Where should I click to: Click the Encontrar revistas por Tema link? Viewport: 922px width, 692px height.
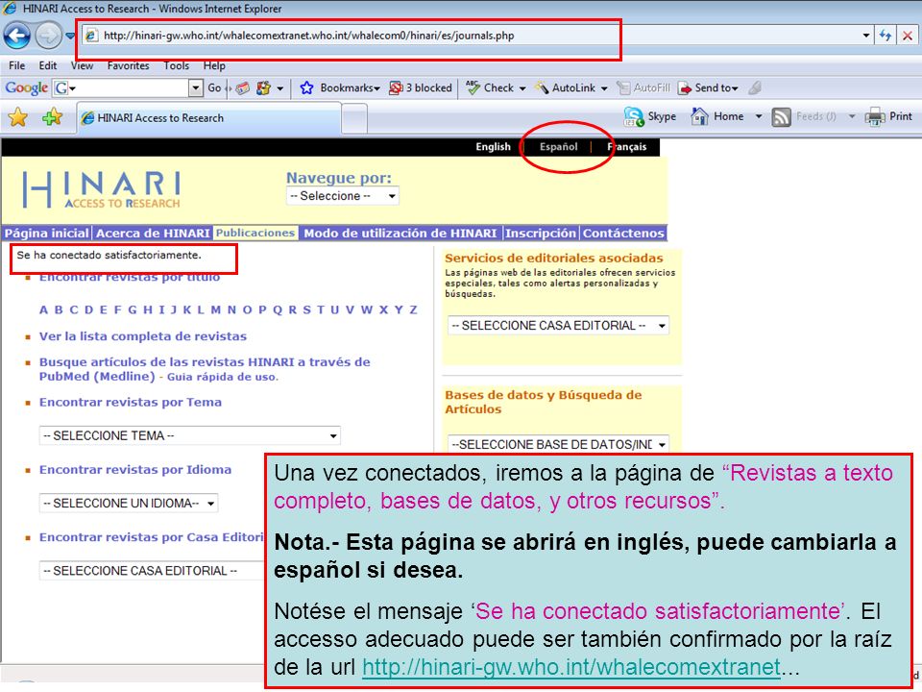pos(131,403)
